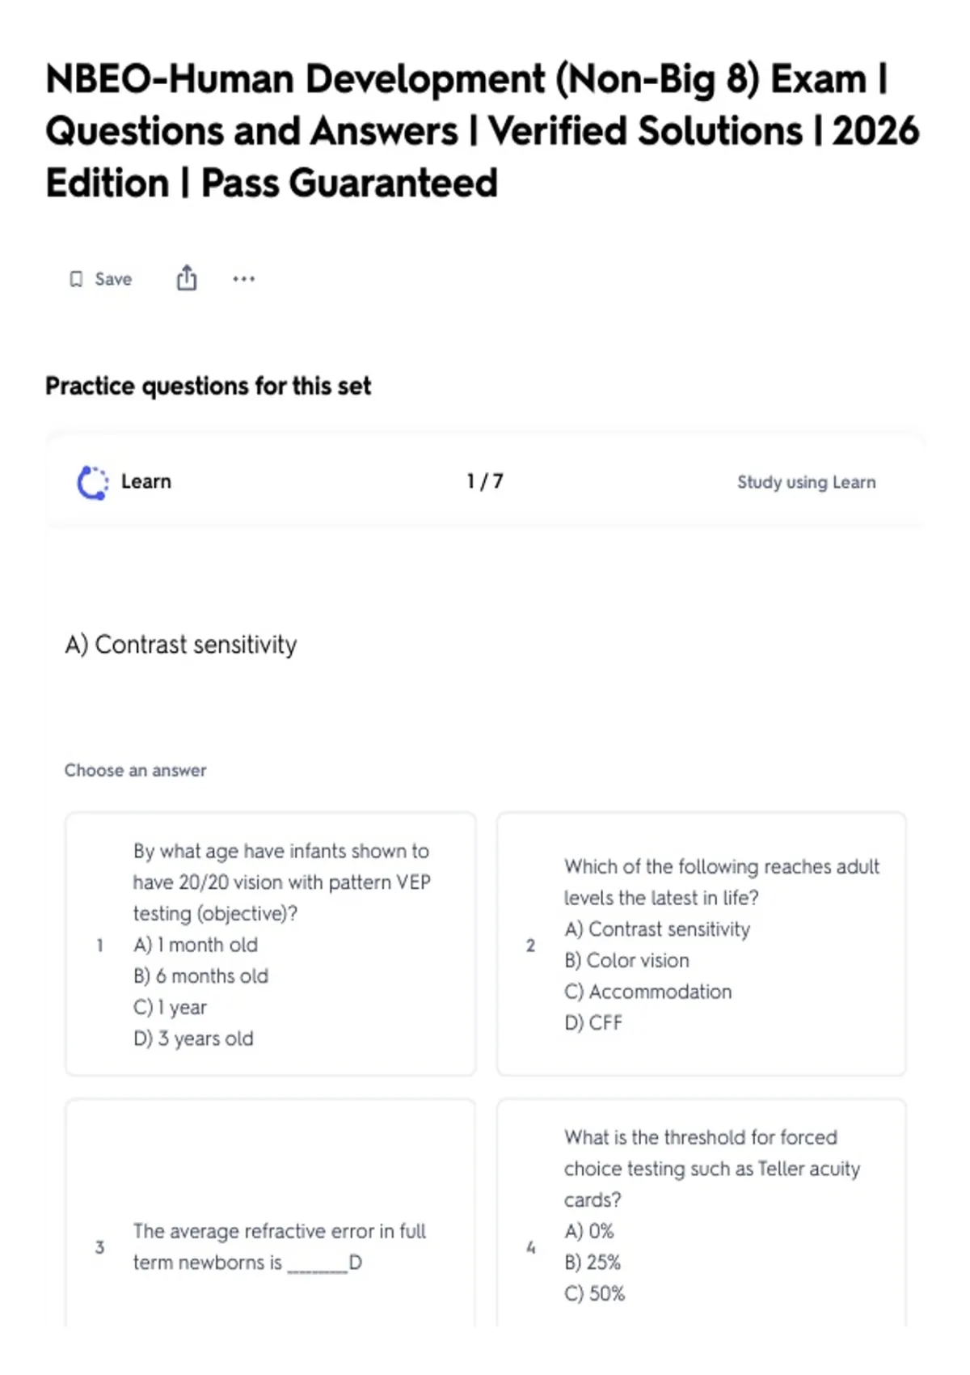Click the number 4 beside fourth answer
Viewport: 970px width, 1375px height.
pos(530,1247)
